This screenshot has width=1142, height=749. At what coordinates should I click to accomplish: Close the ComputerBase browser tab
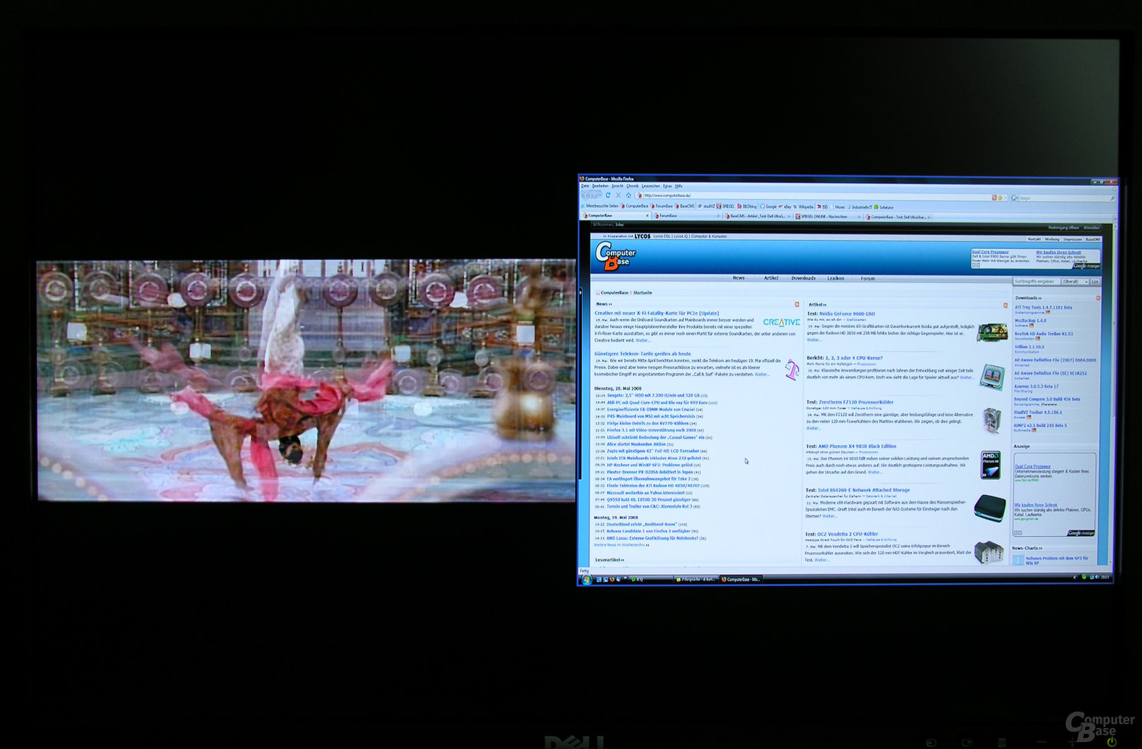click(x=647, y=216)
